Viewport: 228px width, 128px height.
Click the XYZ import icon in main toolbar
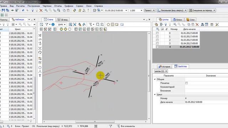[17, 10]
